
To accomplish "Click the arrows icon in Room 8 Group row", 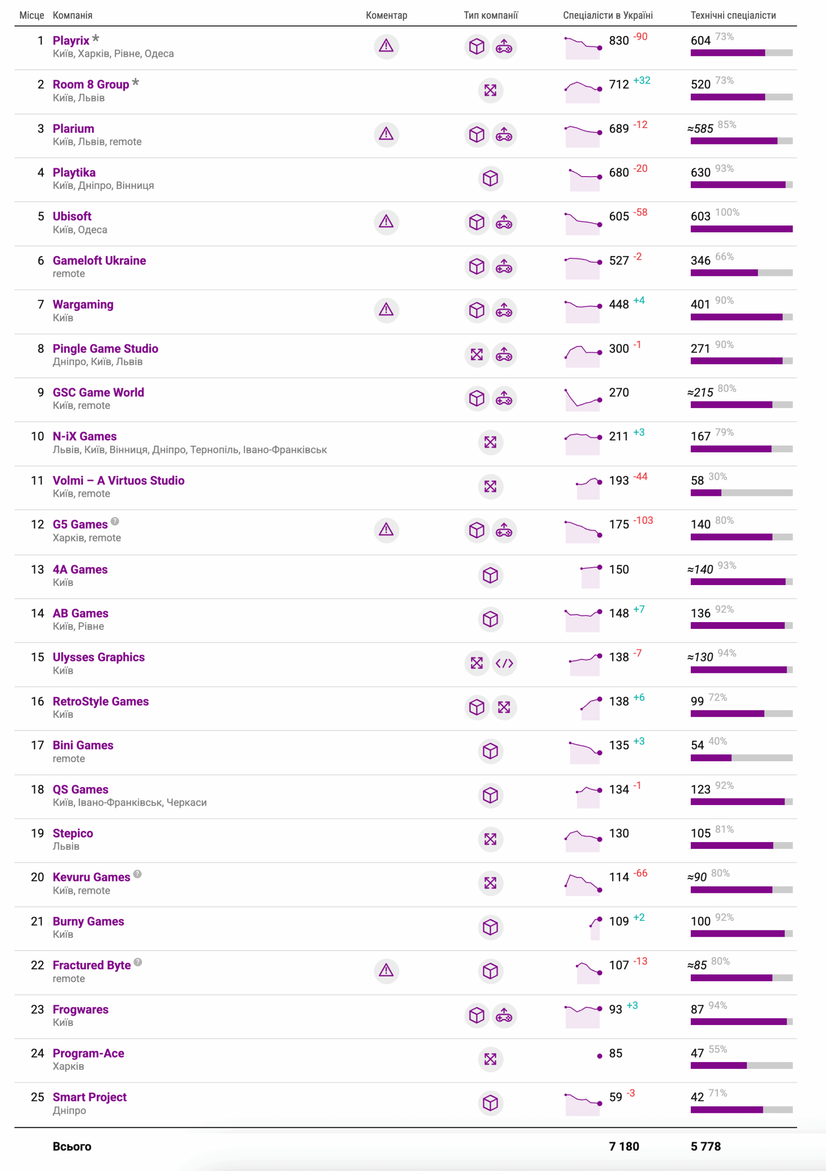I will (490, 90).
